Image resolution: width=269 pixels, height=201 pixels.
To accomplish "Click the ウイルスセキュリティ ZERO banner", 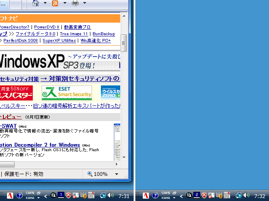I will coord(111,93).
